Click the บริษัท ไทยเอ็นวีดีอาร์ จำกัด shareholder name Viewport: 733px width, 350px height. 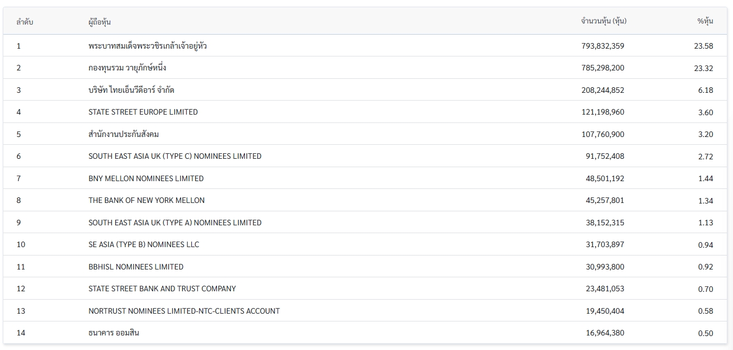(131, 90)
